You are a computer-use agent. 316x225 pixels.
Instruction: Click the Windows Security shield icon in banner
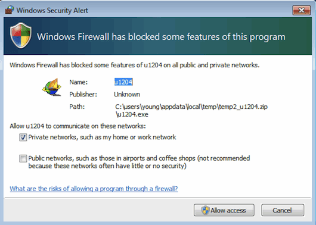pos(21,36)
